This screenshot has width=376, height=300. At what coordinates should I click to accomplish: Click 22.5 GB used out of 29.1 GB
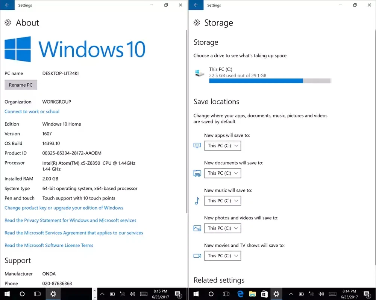(x=238, y=76)
